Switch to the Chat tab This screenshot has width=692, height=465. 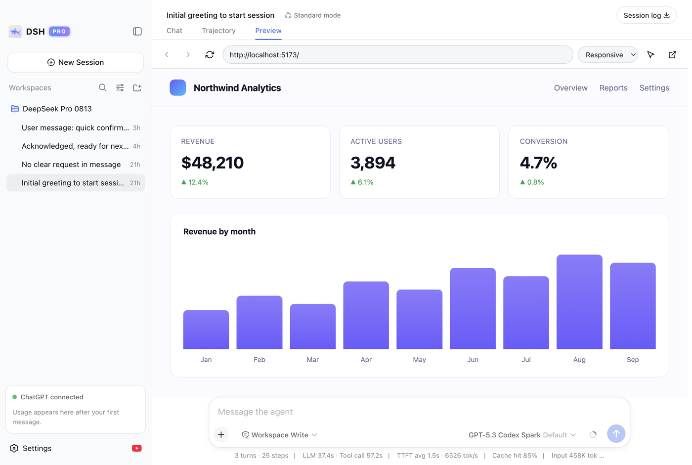click(174, 31)
